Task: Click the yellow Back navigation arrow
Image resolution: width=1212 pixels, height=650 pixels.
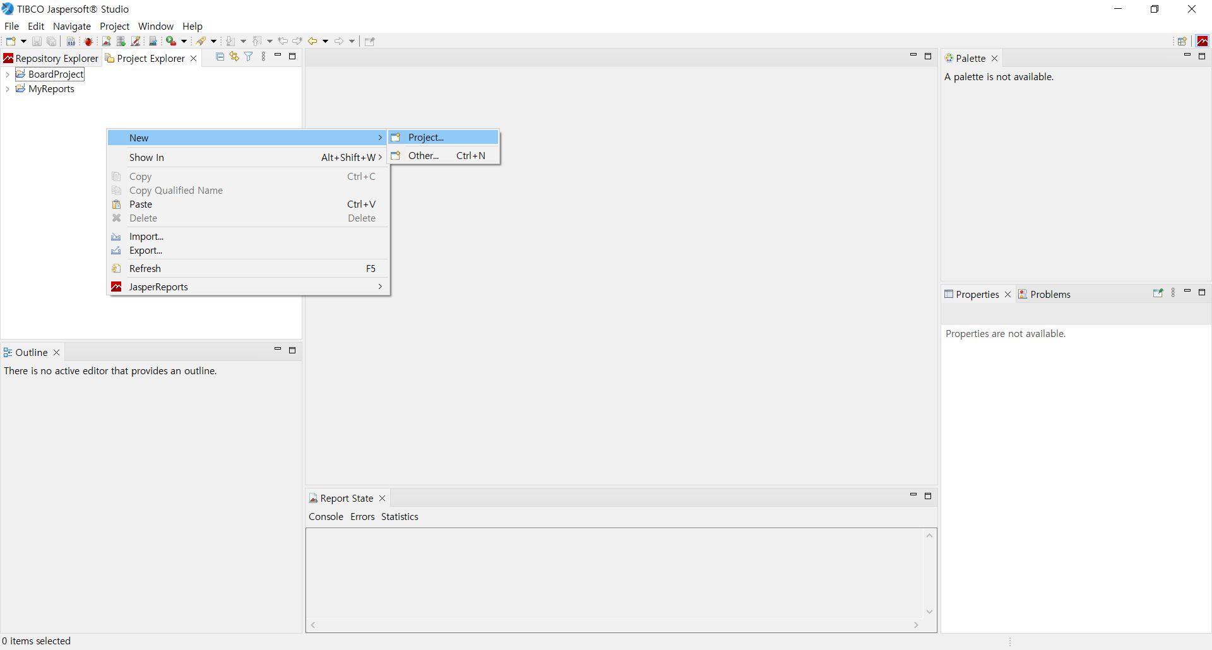Action: (312, 41)
